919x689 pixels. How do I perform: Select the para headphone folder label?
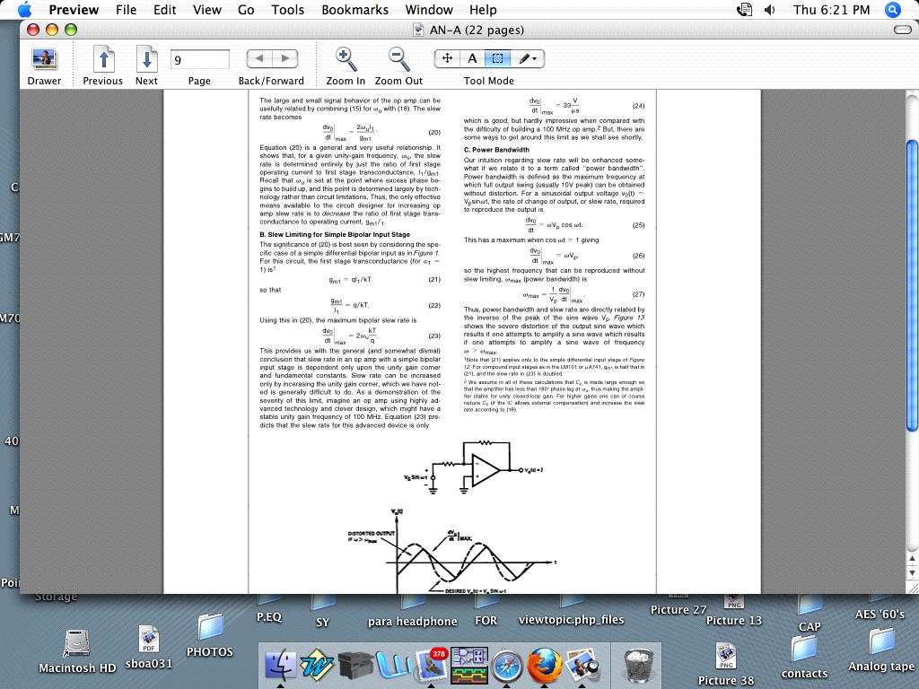pyautogui.click(x=412, y=621)
